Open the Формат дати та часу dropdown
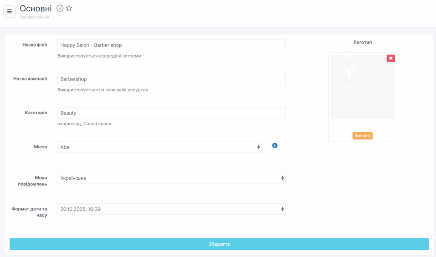 coord(171,209)
